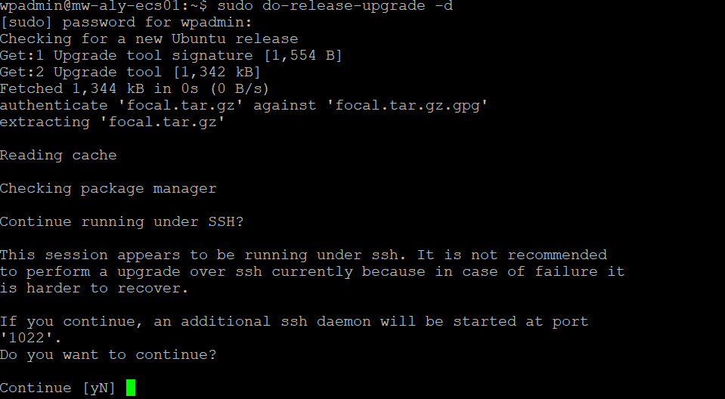
Task: Click the 'additional ssh daemon will be started' line
Action: (x=294, y=322)
